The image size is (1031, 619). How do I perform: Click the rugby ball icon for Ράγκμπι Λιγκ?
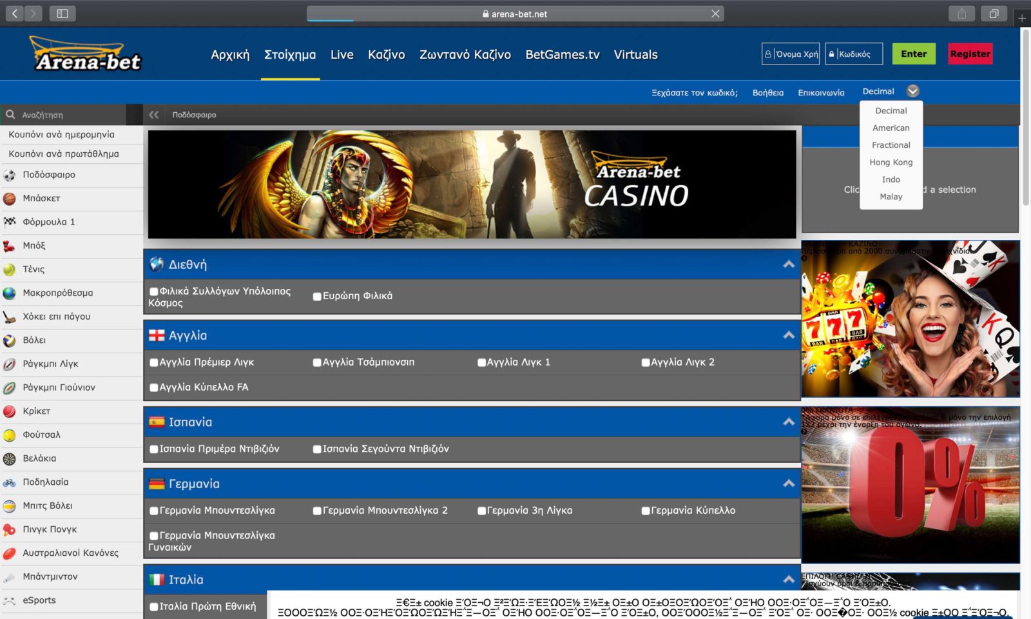10,364
